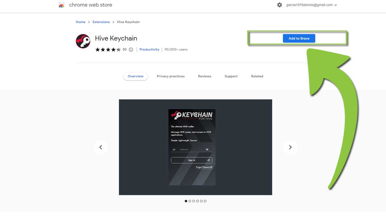Expand the garcia1976dennis account dropdown
The height and width of the screenshot is (217, 386).
click(x=311, y=5)
